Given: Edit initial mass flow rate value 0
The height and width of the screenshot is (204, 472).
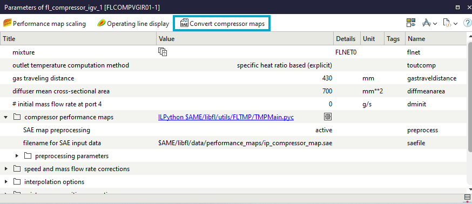Looking at the screenshot, I should pyautogui.click(x=331, y=104).
